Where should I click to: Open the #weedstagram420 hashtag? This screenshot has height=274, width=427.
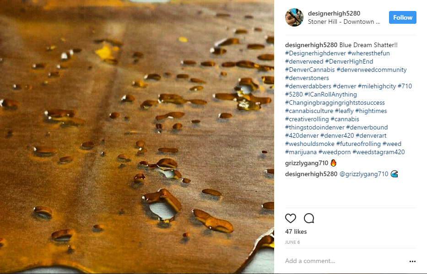pos(378,152)
